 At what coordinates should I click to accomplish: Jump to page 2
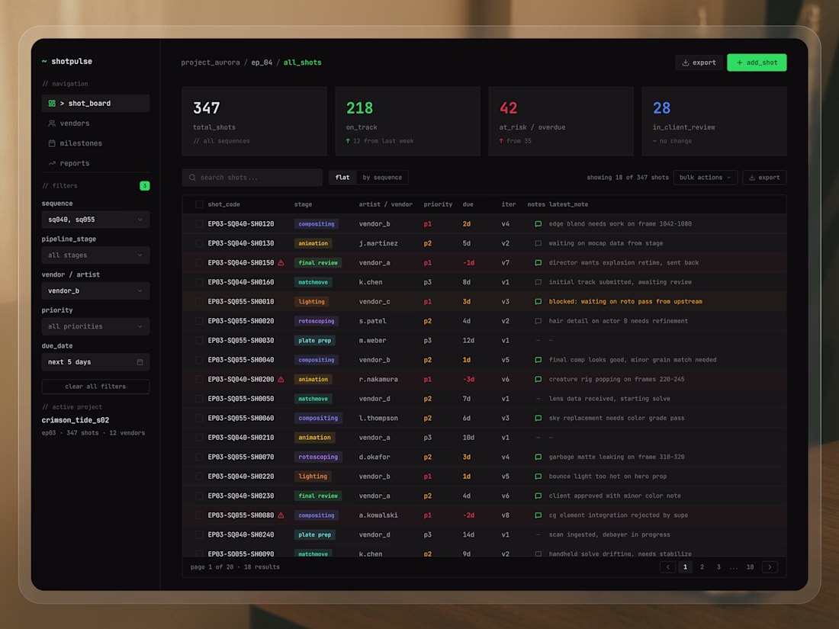click(x=702, y=567)
